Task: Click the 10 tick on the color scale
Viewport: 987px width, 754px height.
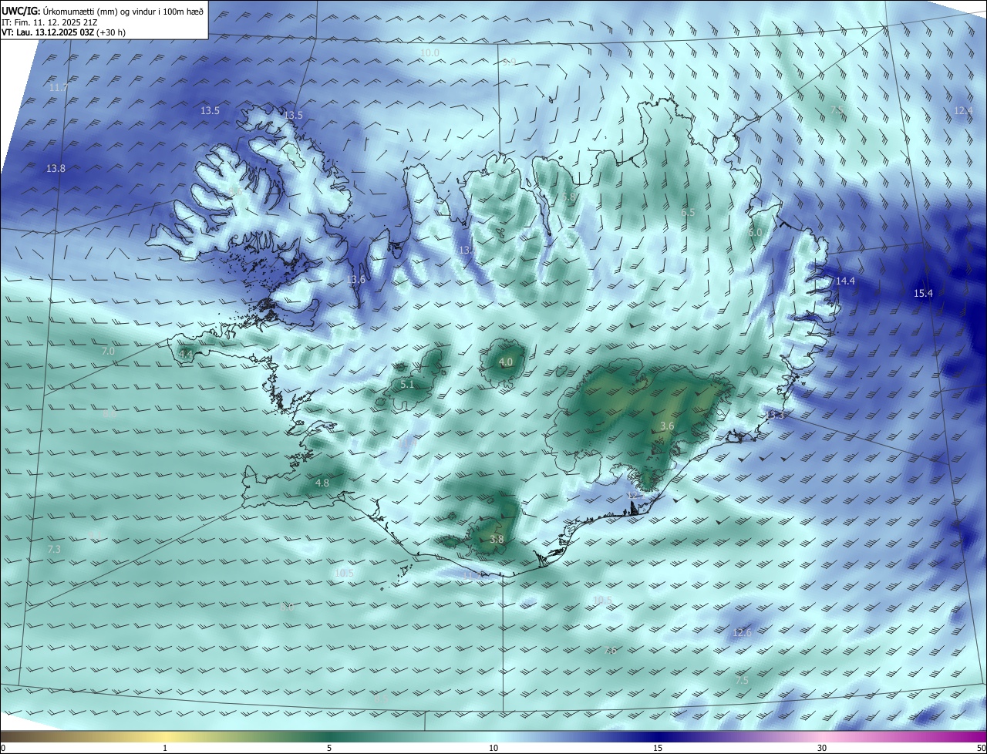Action: [493, 748]
